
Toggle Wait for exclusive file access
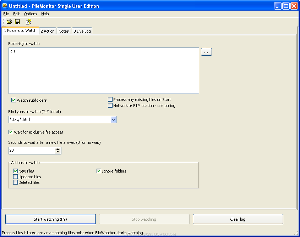11,132
